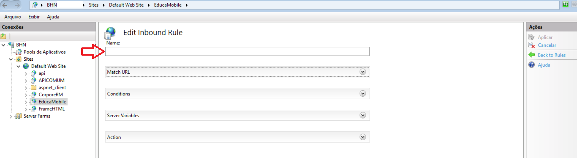Screen dimensions: 577x158
Task: Click the Server Farms icon in tree
Action: [19, 116]
